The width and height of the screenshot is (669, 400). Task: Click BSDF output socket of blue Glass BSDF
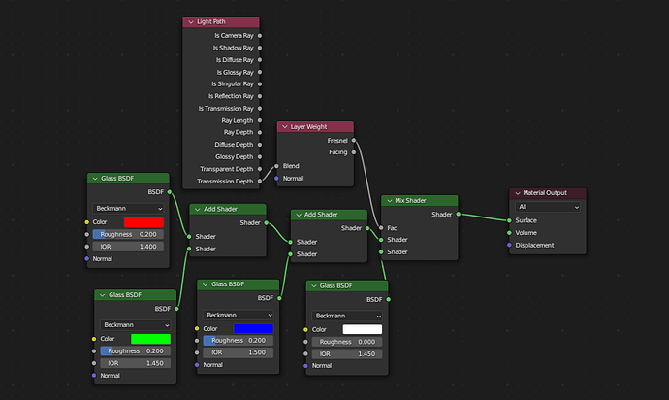[x=279, y=298]
